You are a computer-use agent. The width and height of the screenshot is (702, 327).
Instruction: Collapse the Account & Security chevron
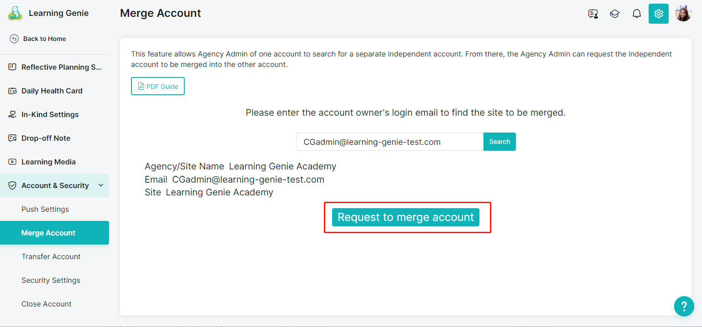click(101, 185)
